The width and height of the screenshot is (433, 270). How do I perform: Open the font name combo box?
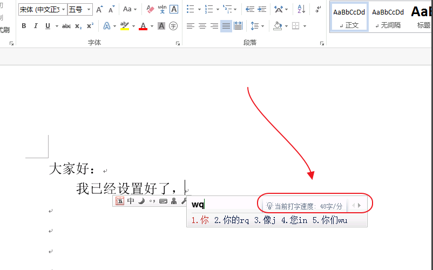(x=43, y=10)
